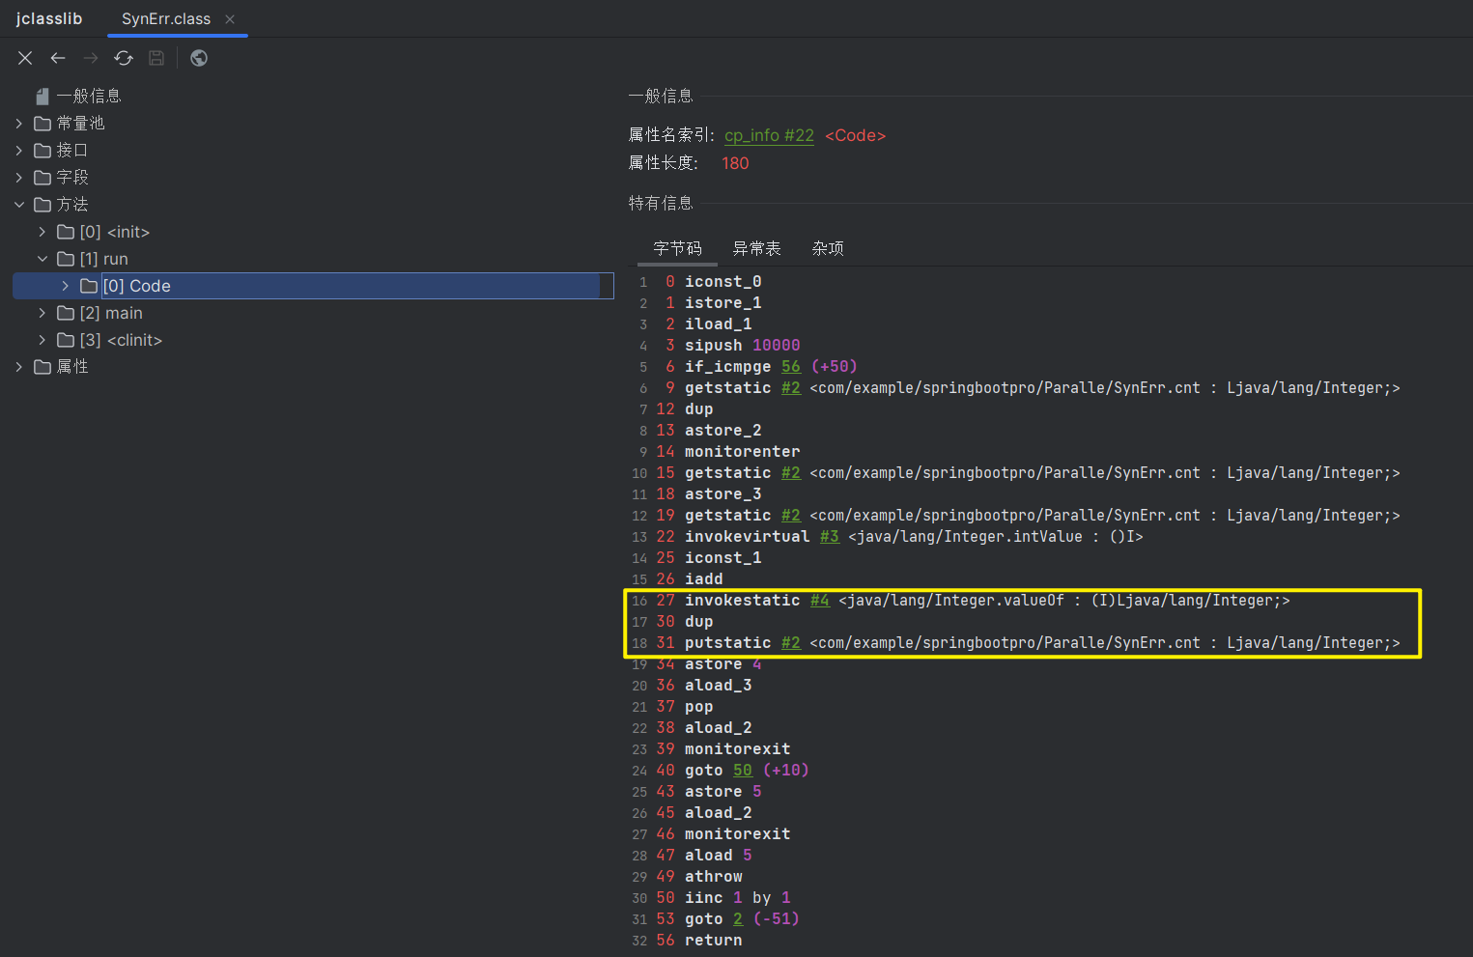
Task: Click the [0] Code folder icon
Action: (89, 286)
